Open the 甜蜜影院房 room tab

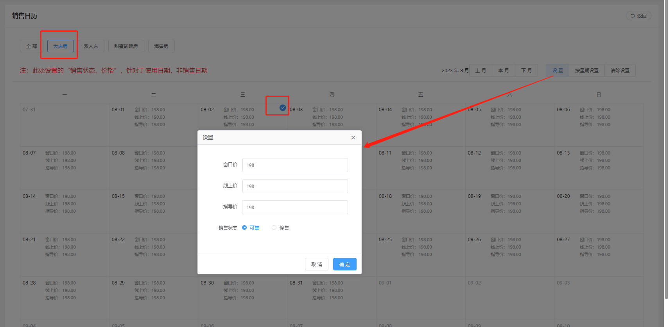(126, 46)
